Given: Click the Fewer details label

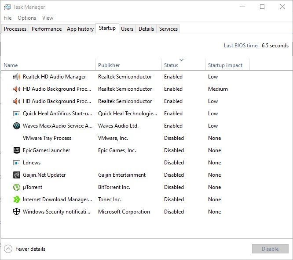Looking at the screenshot, I should [30, 249].
